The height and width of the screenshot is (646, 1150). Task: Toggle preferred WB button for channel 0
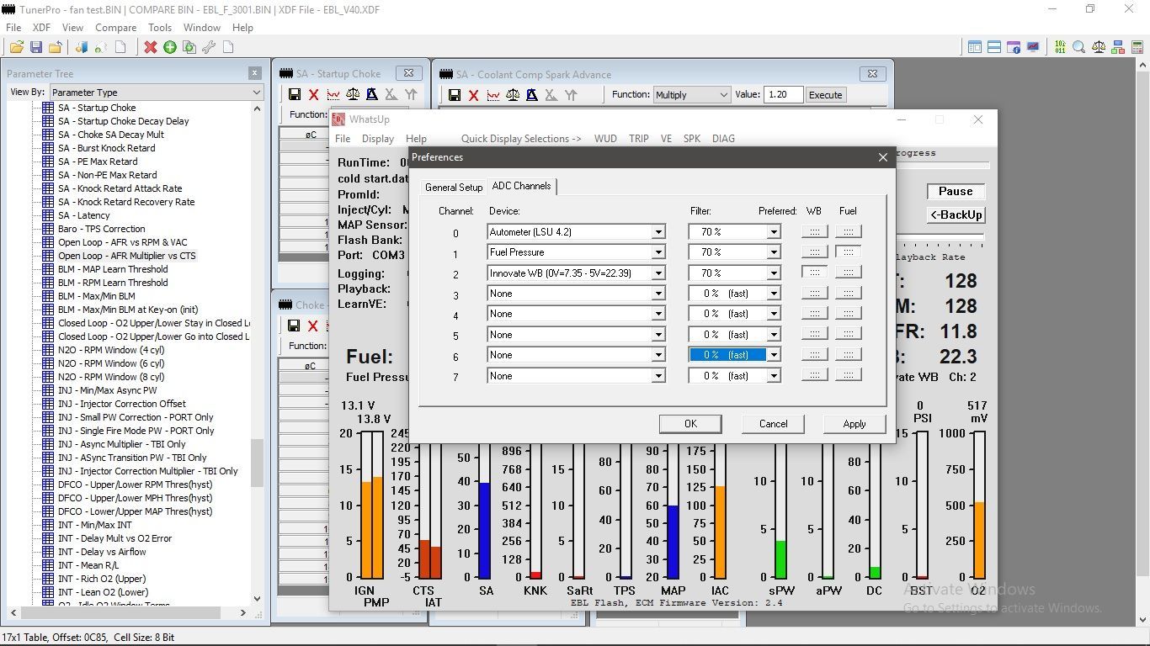[814, 231]
